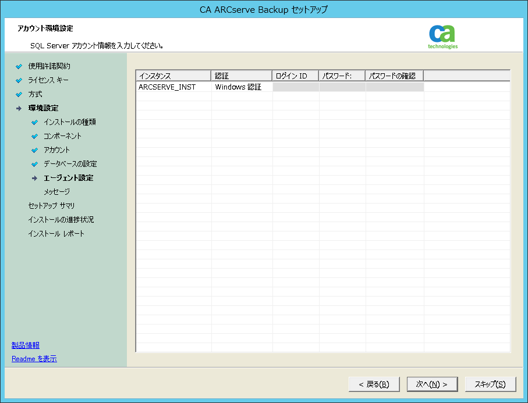Select the コンポーネント sub-step
This screenshot has height=403, width=528.
63,136
